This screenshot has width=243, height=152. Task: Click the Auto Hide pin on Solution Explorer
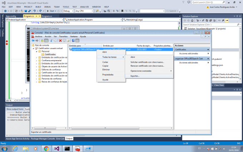(237, 16)
